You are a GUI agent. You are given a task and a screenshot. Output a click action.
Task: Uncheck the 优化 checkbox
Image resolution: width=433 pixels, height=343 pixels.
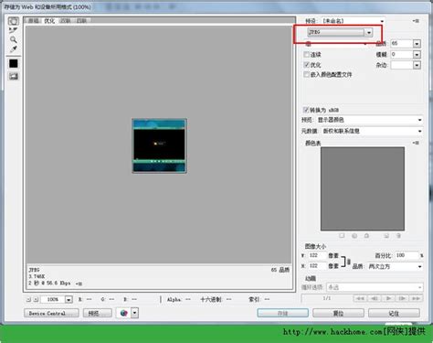307,65
